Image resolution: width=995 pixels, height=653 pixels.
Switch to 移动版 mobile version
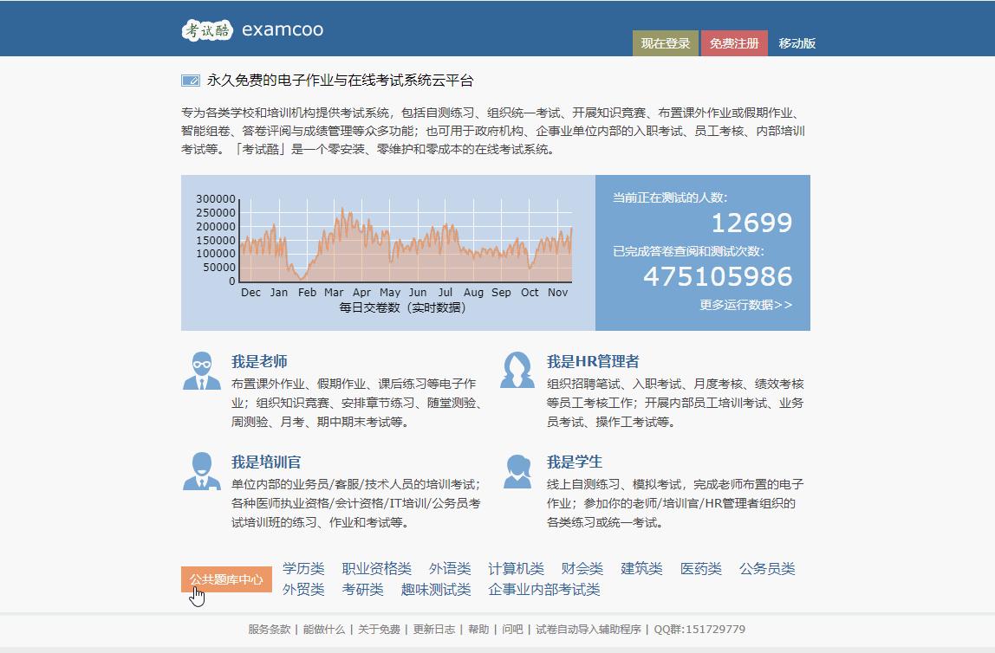click(797, 42)
